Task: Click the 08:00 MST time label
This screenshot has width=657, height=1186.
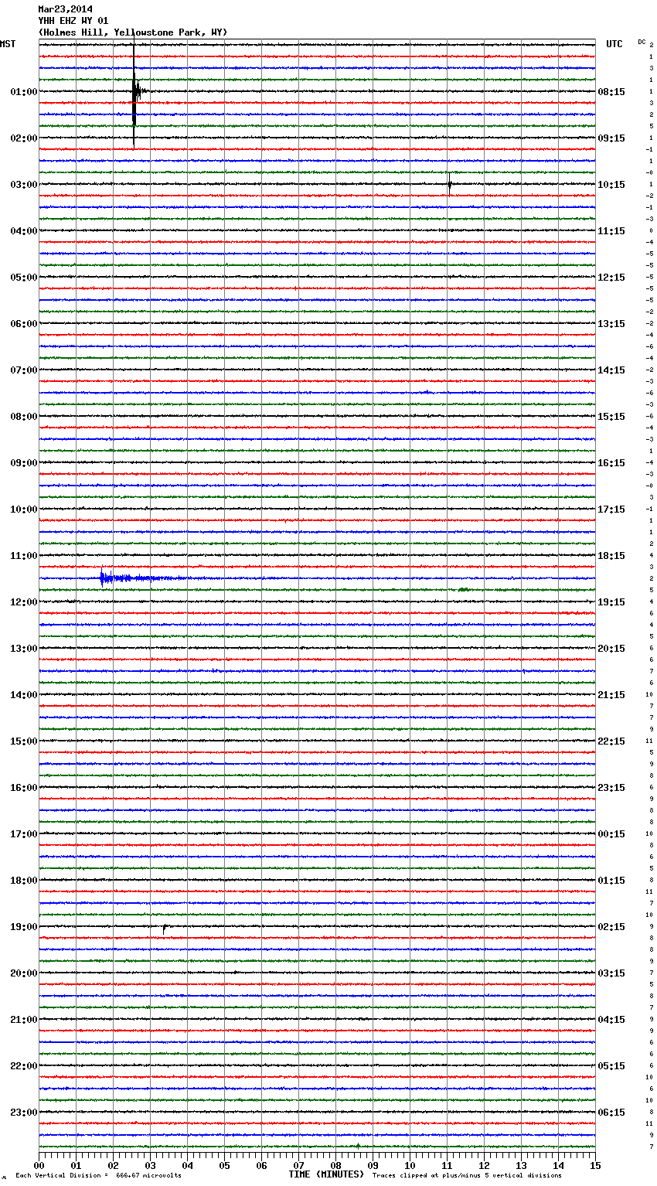Action: coord(24,417)
